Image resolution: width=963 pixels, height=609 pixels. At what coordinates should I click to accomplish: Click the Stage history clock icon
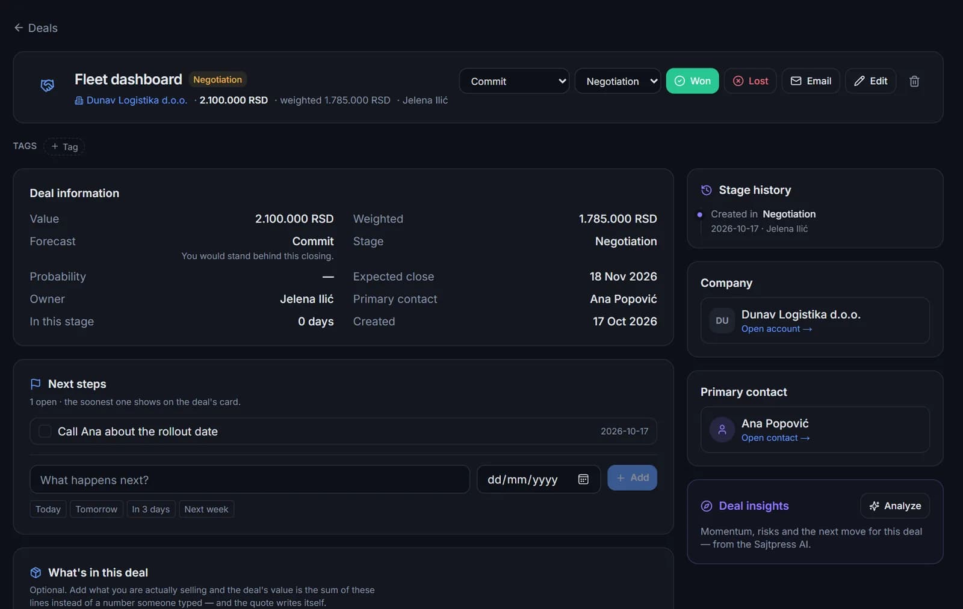click(x=707, y=190)
